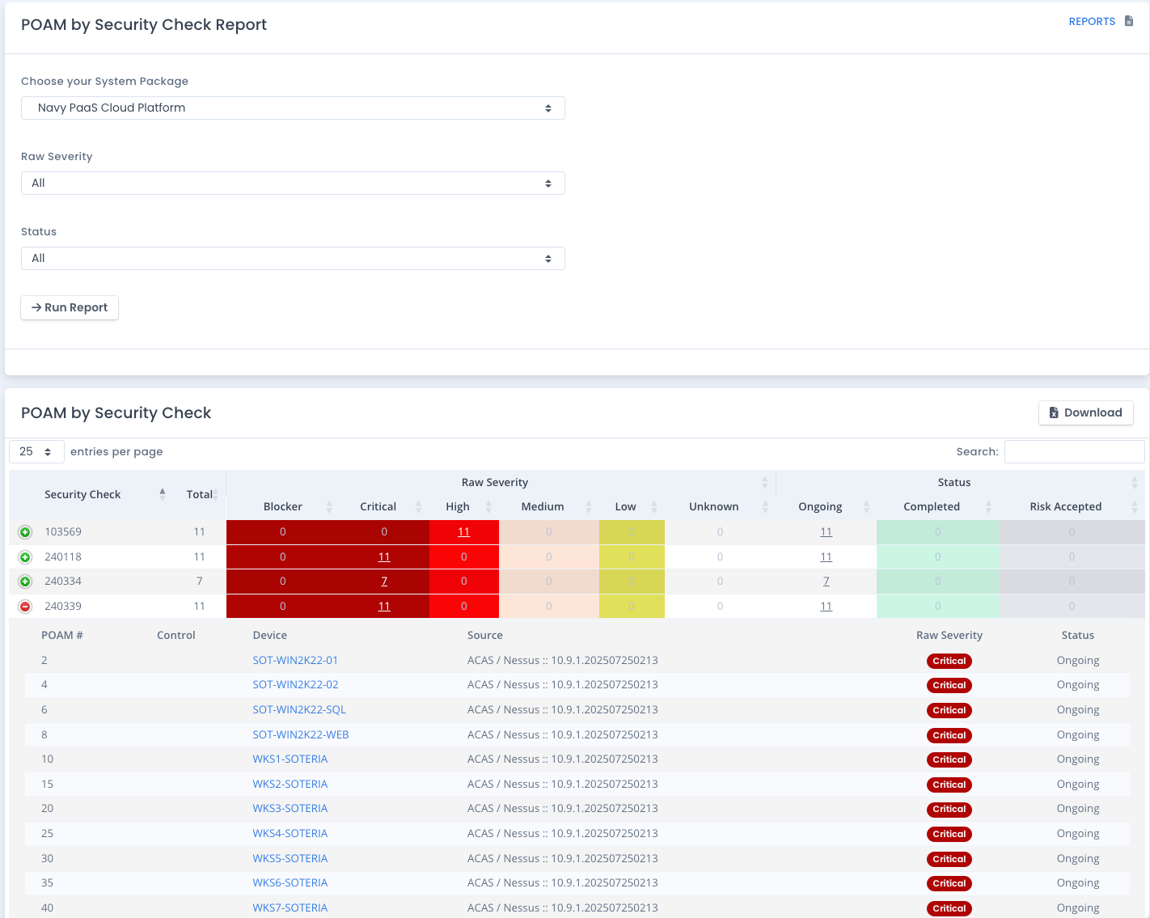Screen dimensions: 1150x918
Task: Open High count 11 for check 103569
Action: coord(463,532)
